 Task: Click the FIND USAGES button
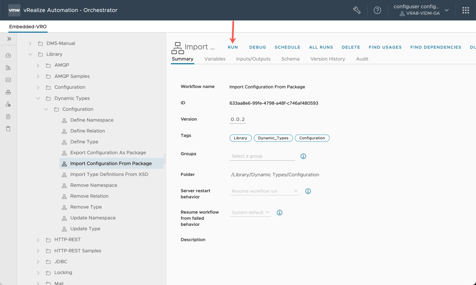pyautogui.click(x=385, y=47)
